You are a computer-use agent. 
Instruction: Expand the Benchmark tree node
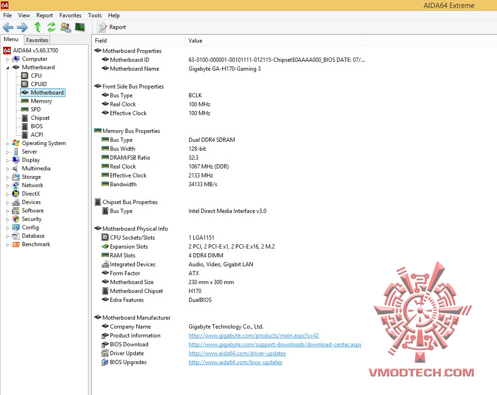[7, 245]
